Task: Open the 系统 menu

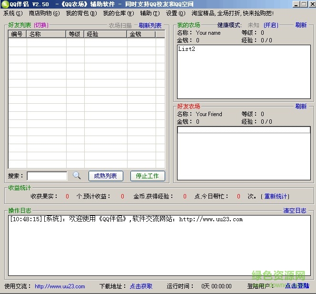Action: [13, 13]
